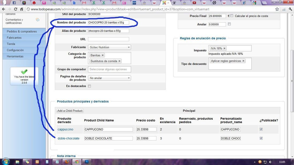
Task: Open Configuración sidebar menu
Action: 24,50
